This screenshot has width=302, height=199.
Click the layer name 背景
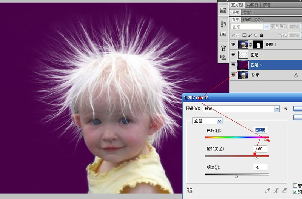pyautogui.click(x=255, y=75)
